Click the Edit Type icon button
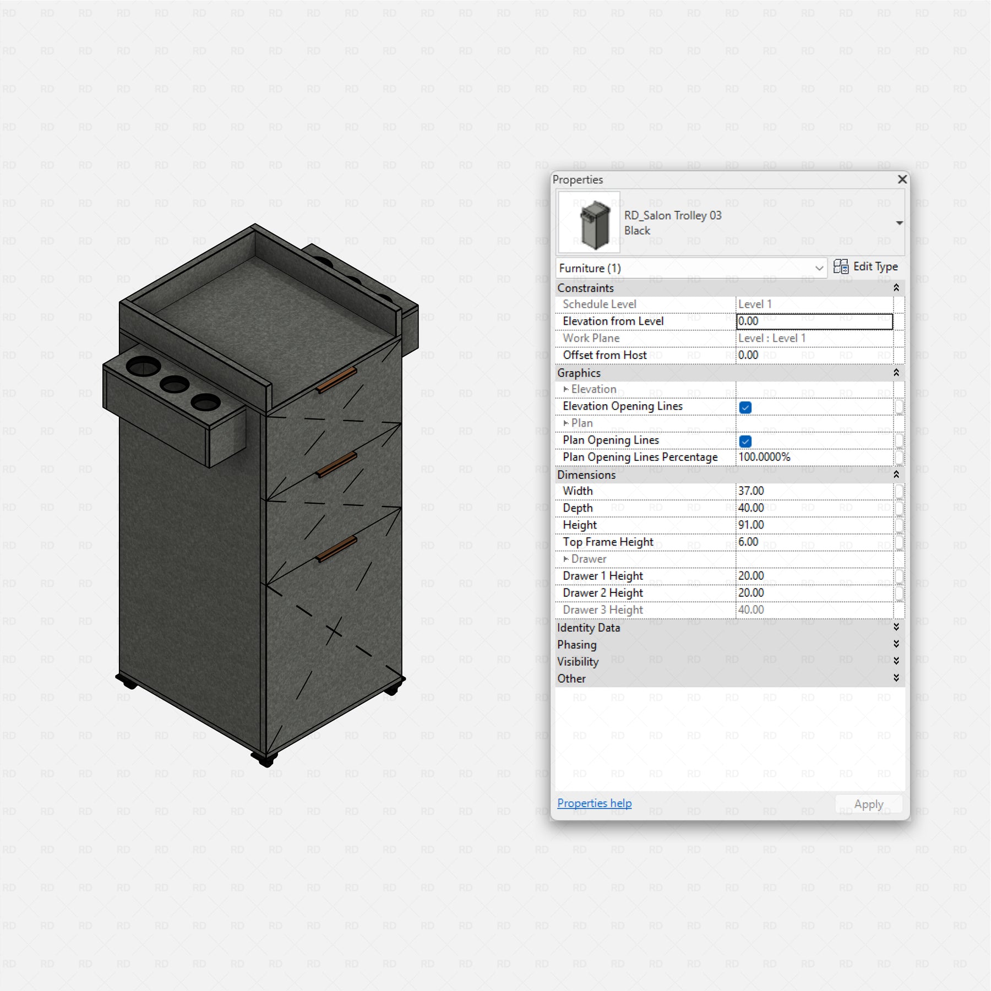The image size is (991, 991). (840, 267)
